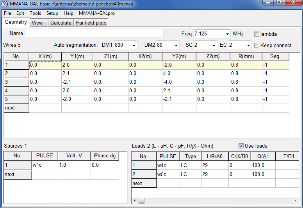Switch to the Far field plots tab

(x=91, y=23)
